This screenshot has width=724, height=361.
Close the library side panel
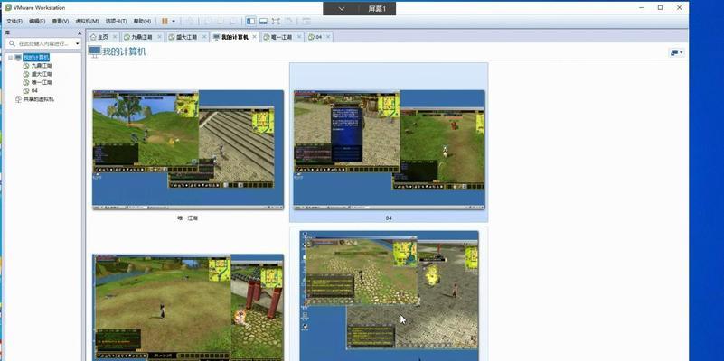80,33
